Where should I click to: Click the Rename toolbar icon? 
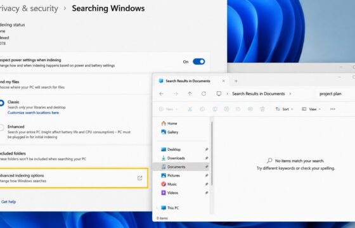[226, 109]
